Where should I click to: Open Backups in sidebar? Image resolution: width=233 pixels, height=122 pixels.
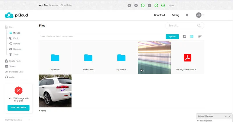point(15,49)
